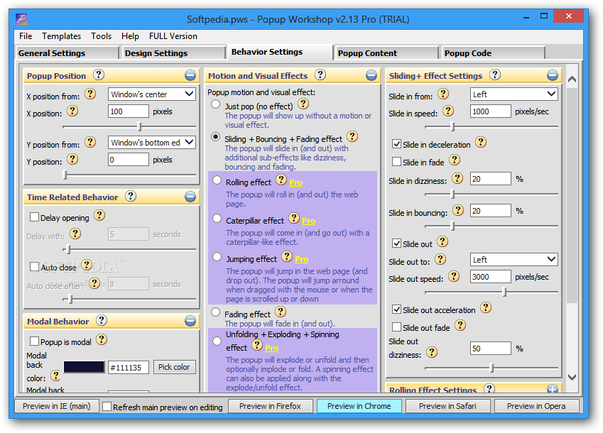The image size is (603, 433).
Task: Click help icon next to Just pop (no effect)
Action: [x=303, y=104]
